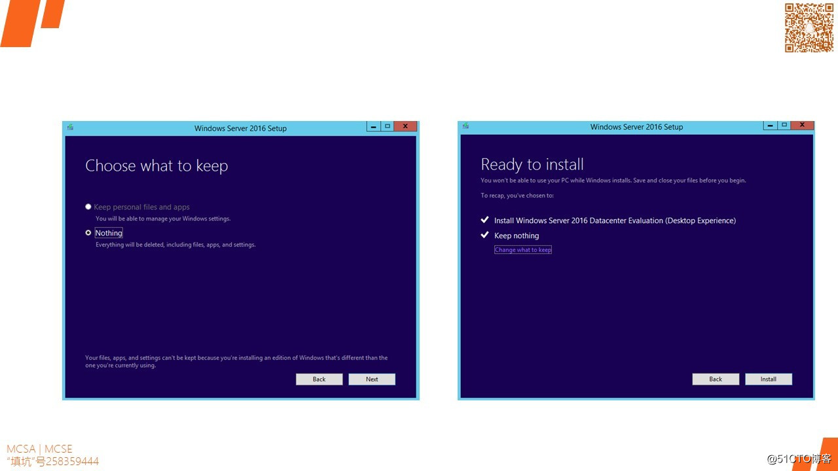Click the 'Ready to install' heading
This screenshot has height=471, width=838.
[532, 165]
